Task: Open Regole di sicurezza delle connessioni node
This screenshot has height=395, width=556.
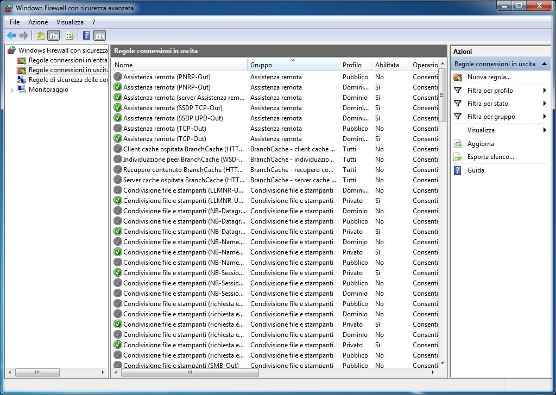Action: coord(67,80)
